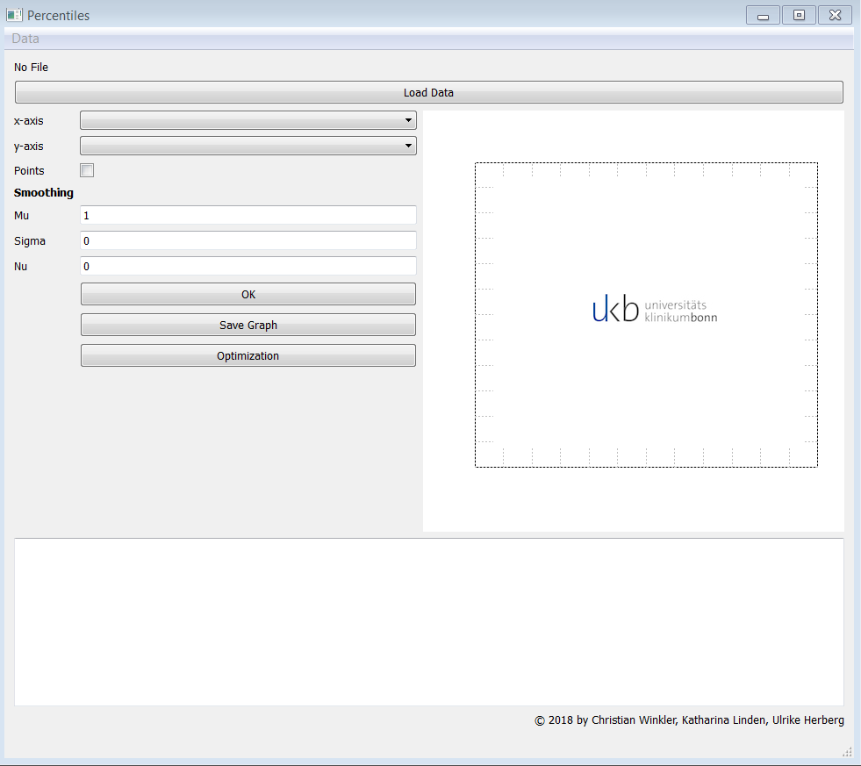This screenshot has height=766, width=861.
Task: Focus the Mu input field
Action: (x=248, y=215)
